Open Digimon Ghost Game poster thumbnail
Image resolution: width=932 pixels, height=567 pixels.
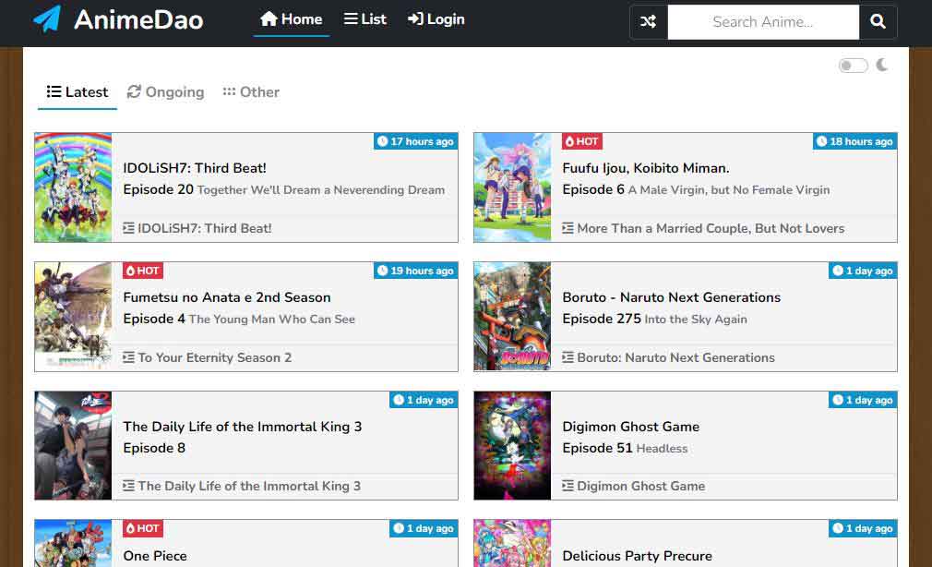tap(512, 446)
